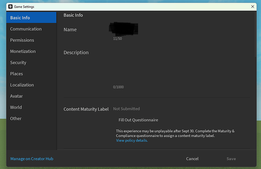Select the Basic Info tab

tap(31, 18)
